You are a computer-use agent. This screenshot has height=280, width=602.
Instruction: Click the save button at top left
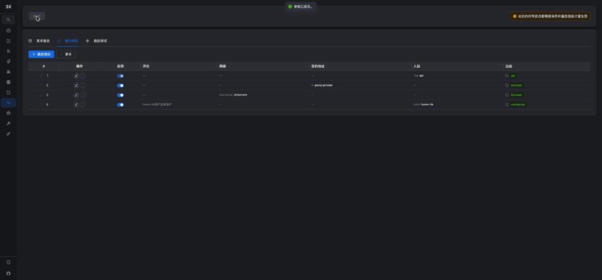coord(37,16)
